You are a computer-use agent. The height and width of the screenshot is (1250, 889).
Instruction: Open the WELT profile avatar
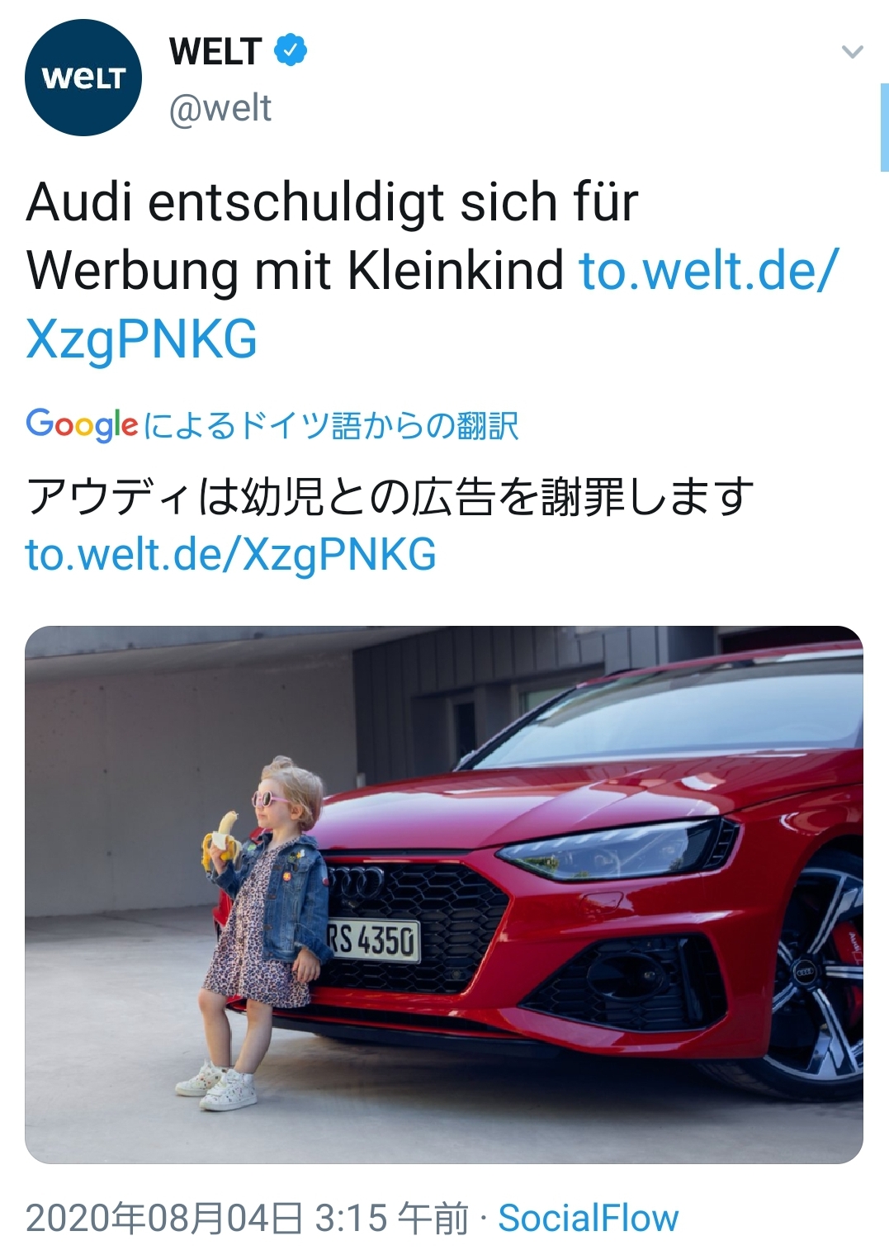pos(83,78)
